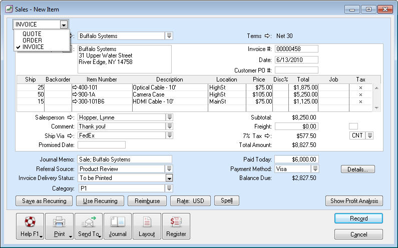The height and width of the screenshot is (248, 398).
Task: Click the Salesperson lookup arrow
Action: coord(70,117)
